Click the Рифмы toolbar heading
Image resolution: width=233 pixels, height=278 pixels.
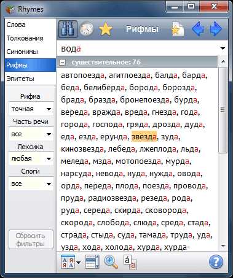point(142,29)
